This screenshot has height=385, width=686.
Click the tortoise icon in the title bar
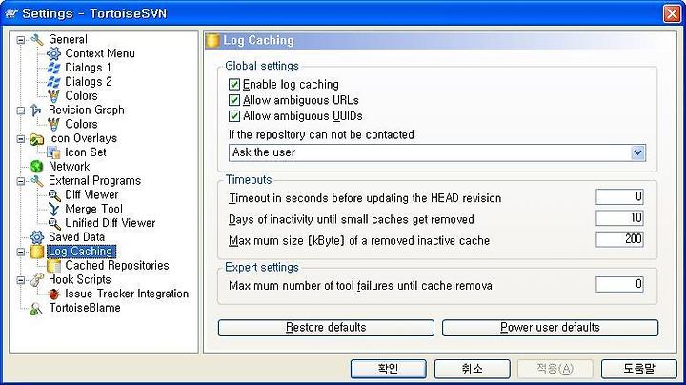(10, 13)
